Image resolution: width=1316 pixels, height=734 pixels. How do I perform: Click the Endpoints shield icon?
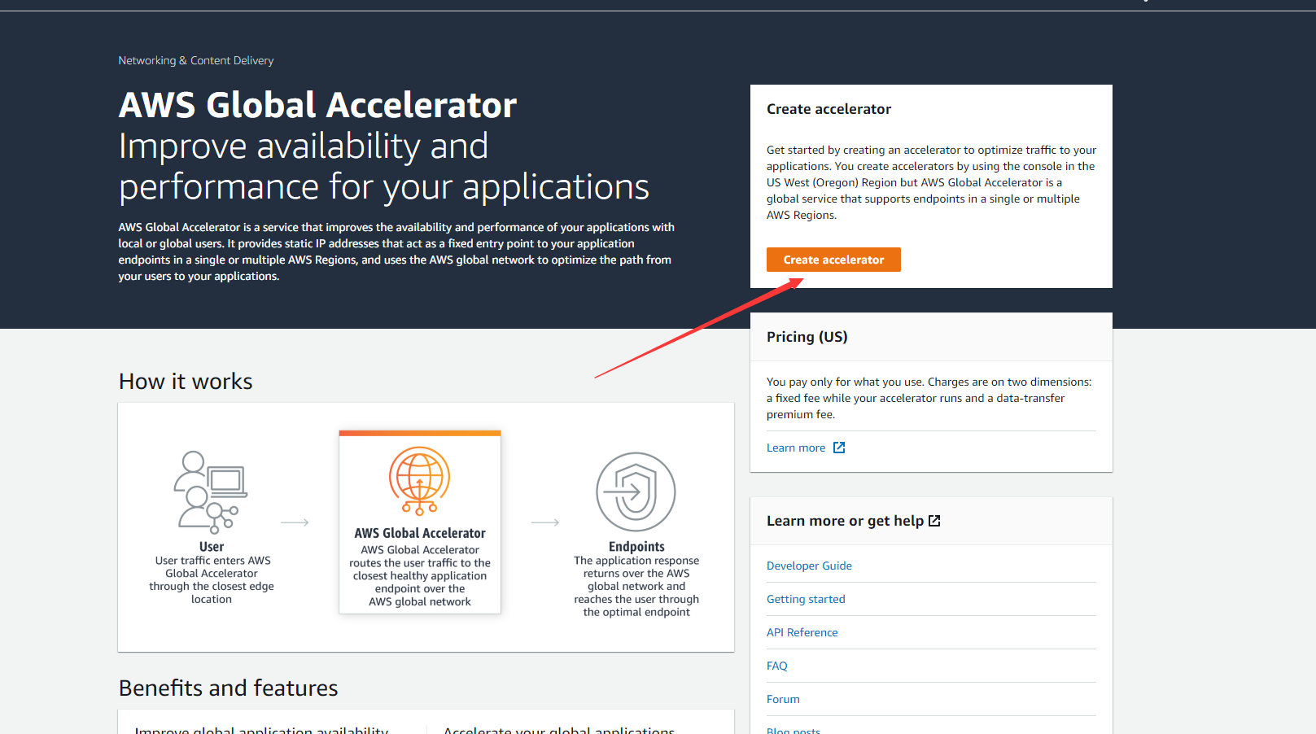click(x=636, y=492)
